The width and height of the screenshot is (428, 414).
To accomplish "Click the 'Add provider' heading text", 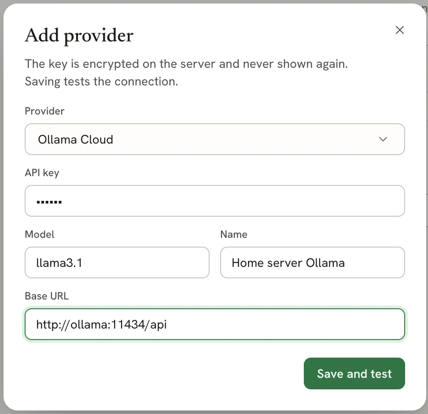I will (79, 36).
